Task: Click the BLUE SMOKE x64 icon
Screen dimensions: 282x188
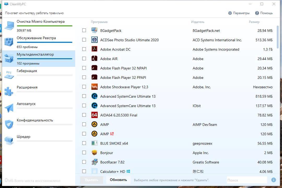Action: pos(95,143)
